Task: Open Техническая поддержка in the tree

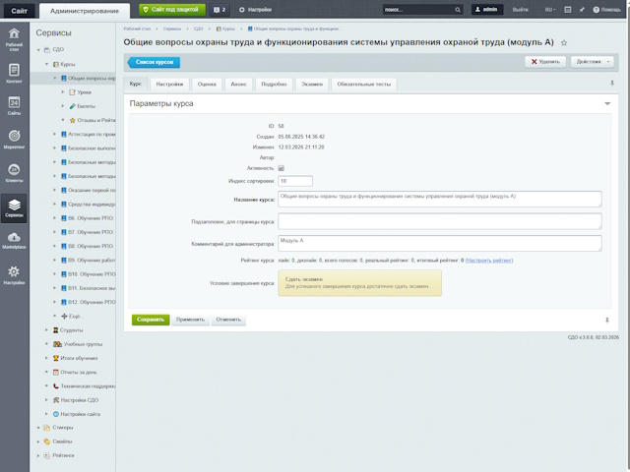Action: pyautogui.click(x=84, y=386)
